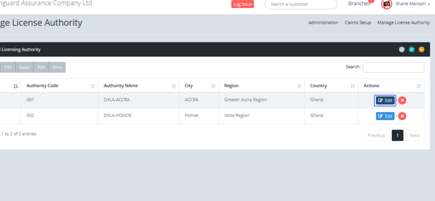Collapse panel with orange minus icon
Image resolution: width=435 pixels, height=201 pixels.
tap(421, 50)
